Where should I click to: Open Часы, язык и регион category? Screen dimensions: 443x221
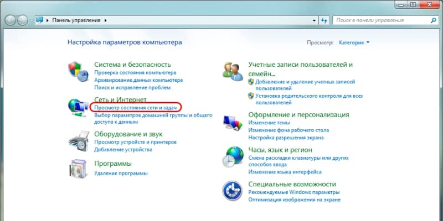coord(280,150)
